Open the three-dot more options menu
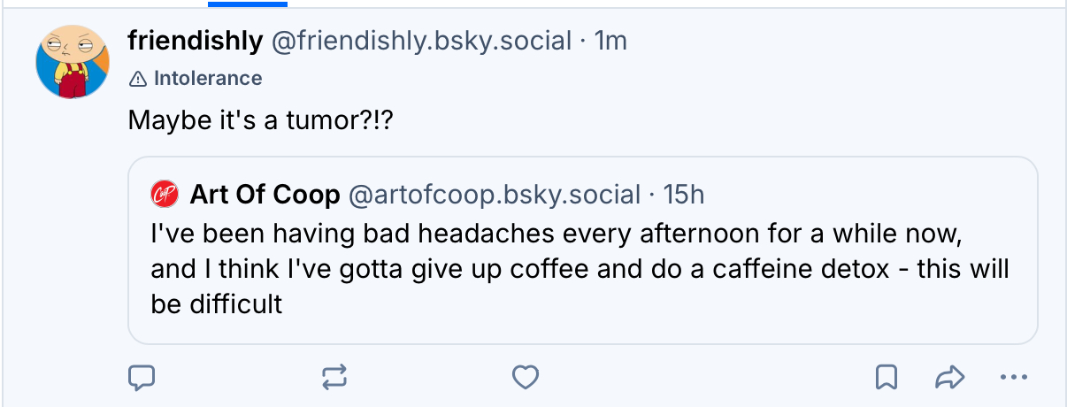The image size is (1067, 407). [x=1009, y=378]
